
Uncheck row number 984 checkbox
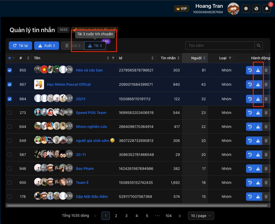(10, 99)
